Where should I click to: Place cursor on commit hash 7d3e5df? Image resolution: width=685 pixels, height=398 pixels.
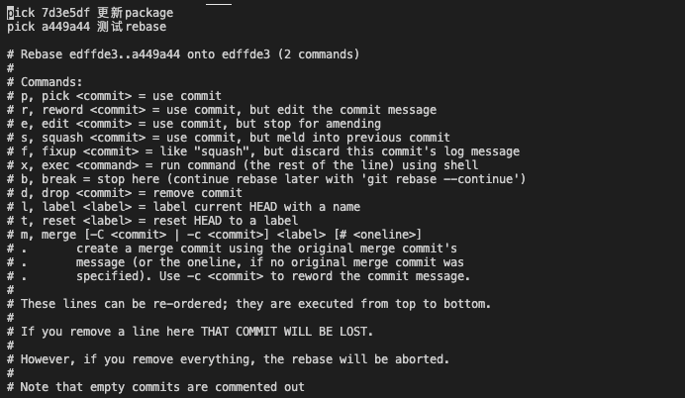(66, 13)
